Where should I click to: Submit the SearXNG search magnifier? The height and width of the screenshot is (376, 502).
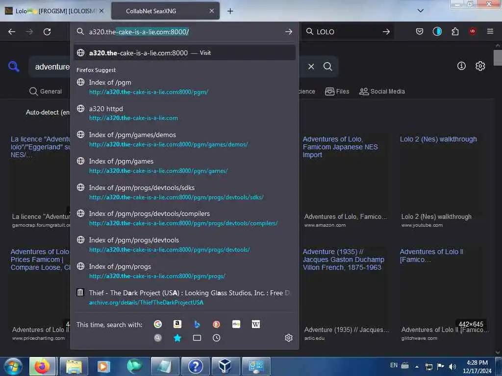click(328, 67)
